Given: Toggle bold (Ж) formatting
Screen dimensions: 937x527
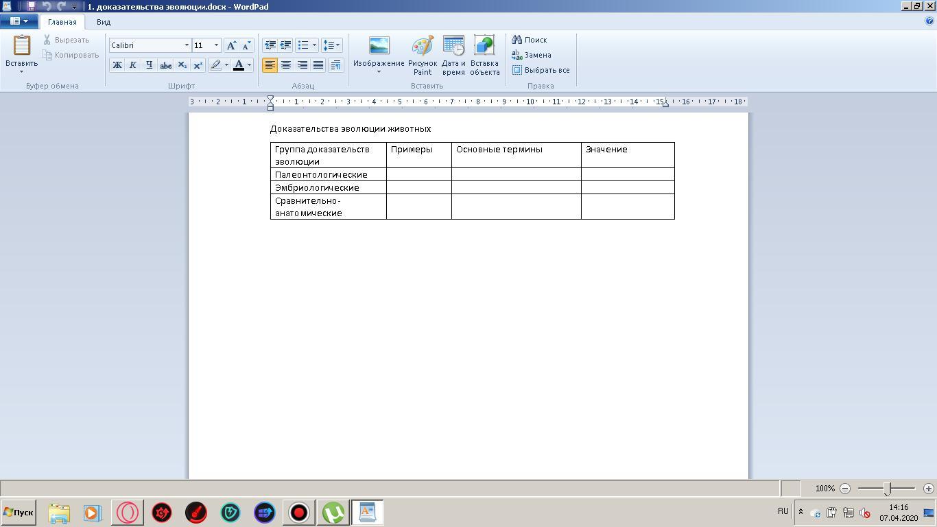Looking at the screenshot, I should pyautogui.click(x=117, y=65).
